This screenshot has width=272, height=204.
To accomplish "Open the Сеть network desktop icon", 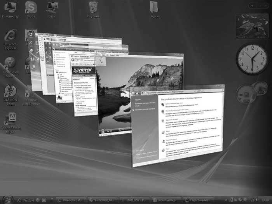I will 51,8.
